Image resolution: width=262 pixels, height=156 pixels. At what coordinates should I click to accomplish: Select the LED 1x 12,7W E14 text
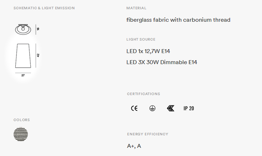tap(148, 51)
